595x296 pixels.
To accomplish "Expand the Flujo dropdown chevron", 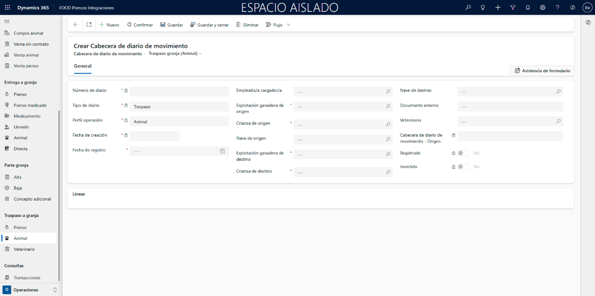I will (x=289, y=25).
